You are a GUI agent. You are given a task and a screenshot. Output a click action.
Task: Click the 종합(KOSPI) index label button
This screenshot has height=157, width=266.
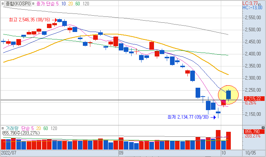18,4
